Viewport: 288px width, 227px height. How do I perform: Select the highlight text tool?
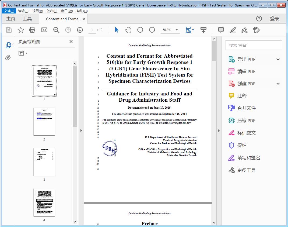click(232, 30)
